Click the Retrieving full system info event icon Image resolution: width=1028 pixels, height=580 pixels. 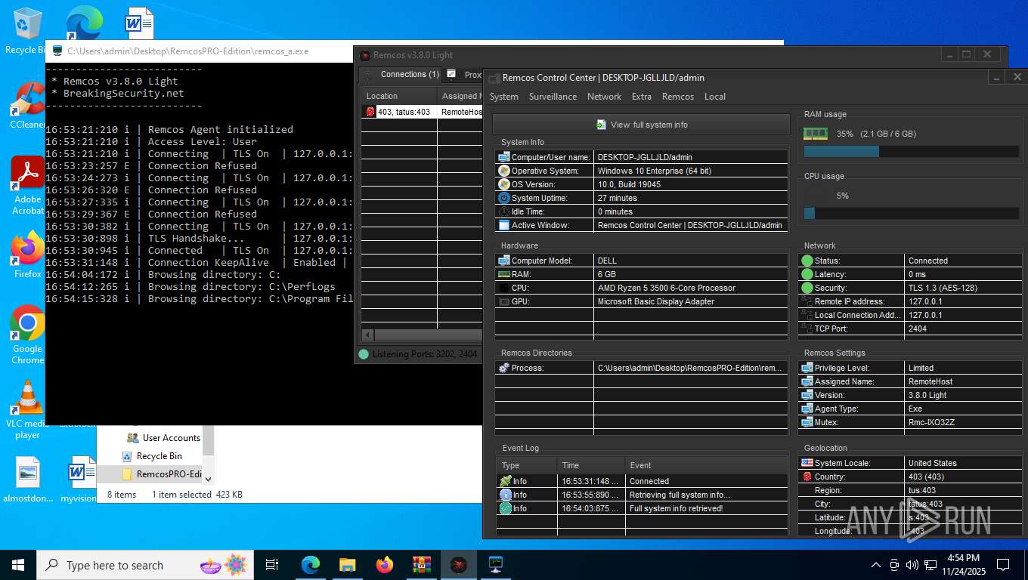(506, 495)
